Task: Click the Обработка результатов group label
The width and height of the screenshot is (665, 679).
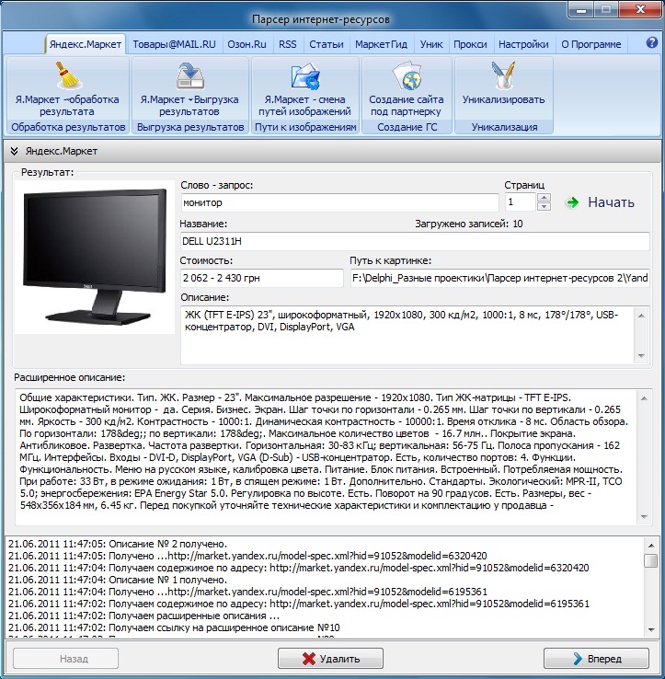Action: (68, 127)
